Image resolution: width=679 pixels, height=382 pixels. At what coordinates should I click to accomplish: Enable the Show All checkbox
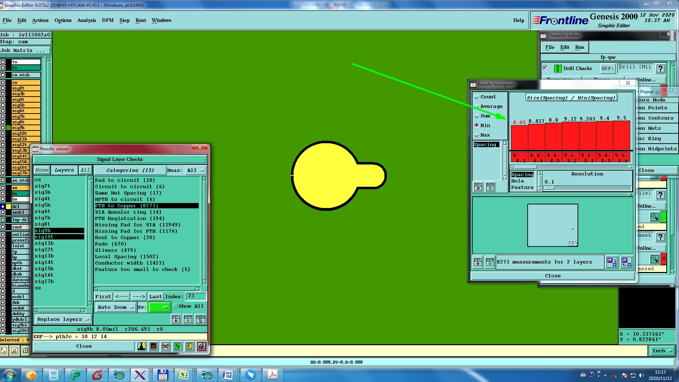[x=175, y=306]
